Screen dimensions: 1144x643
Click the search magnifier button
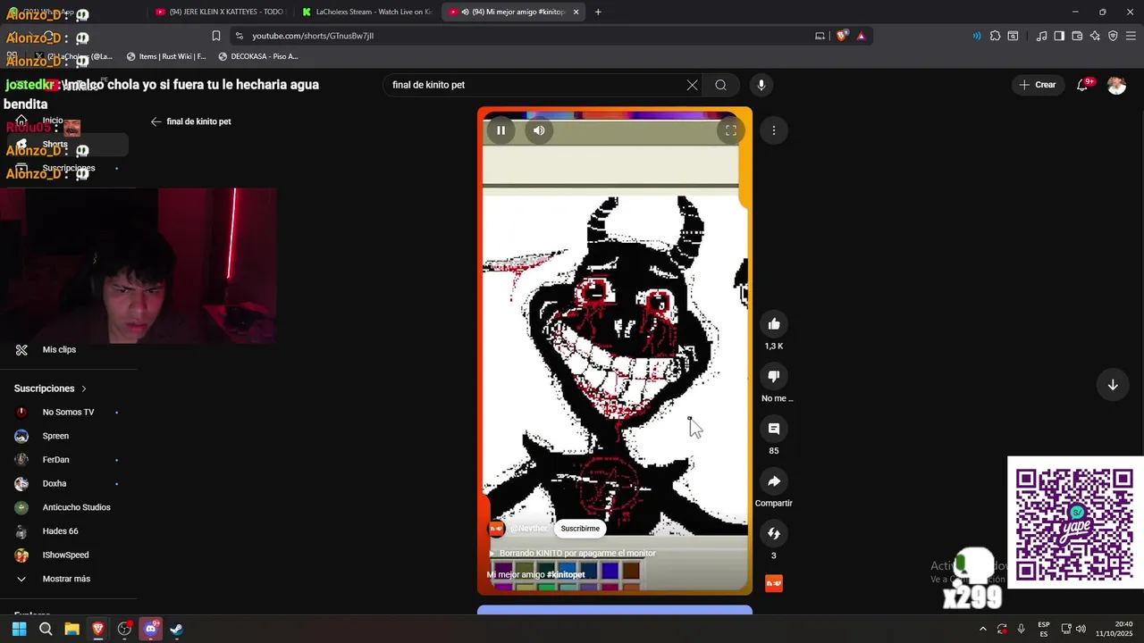pos(720,85)
